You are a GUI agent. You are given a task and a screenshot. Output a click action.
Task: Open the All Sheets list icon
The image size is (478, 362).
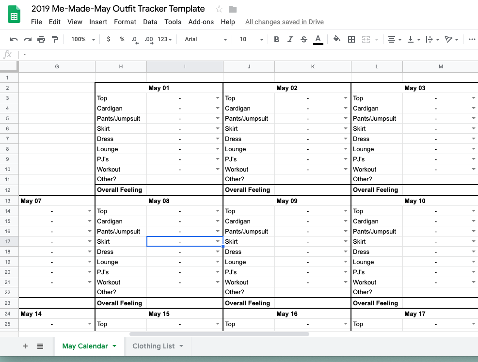tap(40, 346)
